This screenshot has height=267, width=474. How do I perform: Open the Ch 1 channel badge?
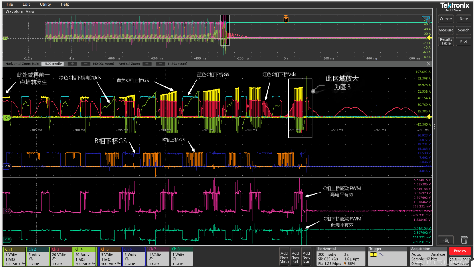[x=14, y=256]
